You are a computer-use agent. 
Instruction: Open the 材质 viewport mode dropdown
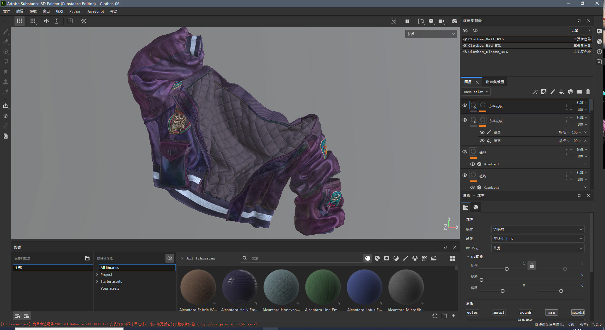[430, 34]
